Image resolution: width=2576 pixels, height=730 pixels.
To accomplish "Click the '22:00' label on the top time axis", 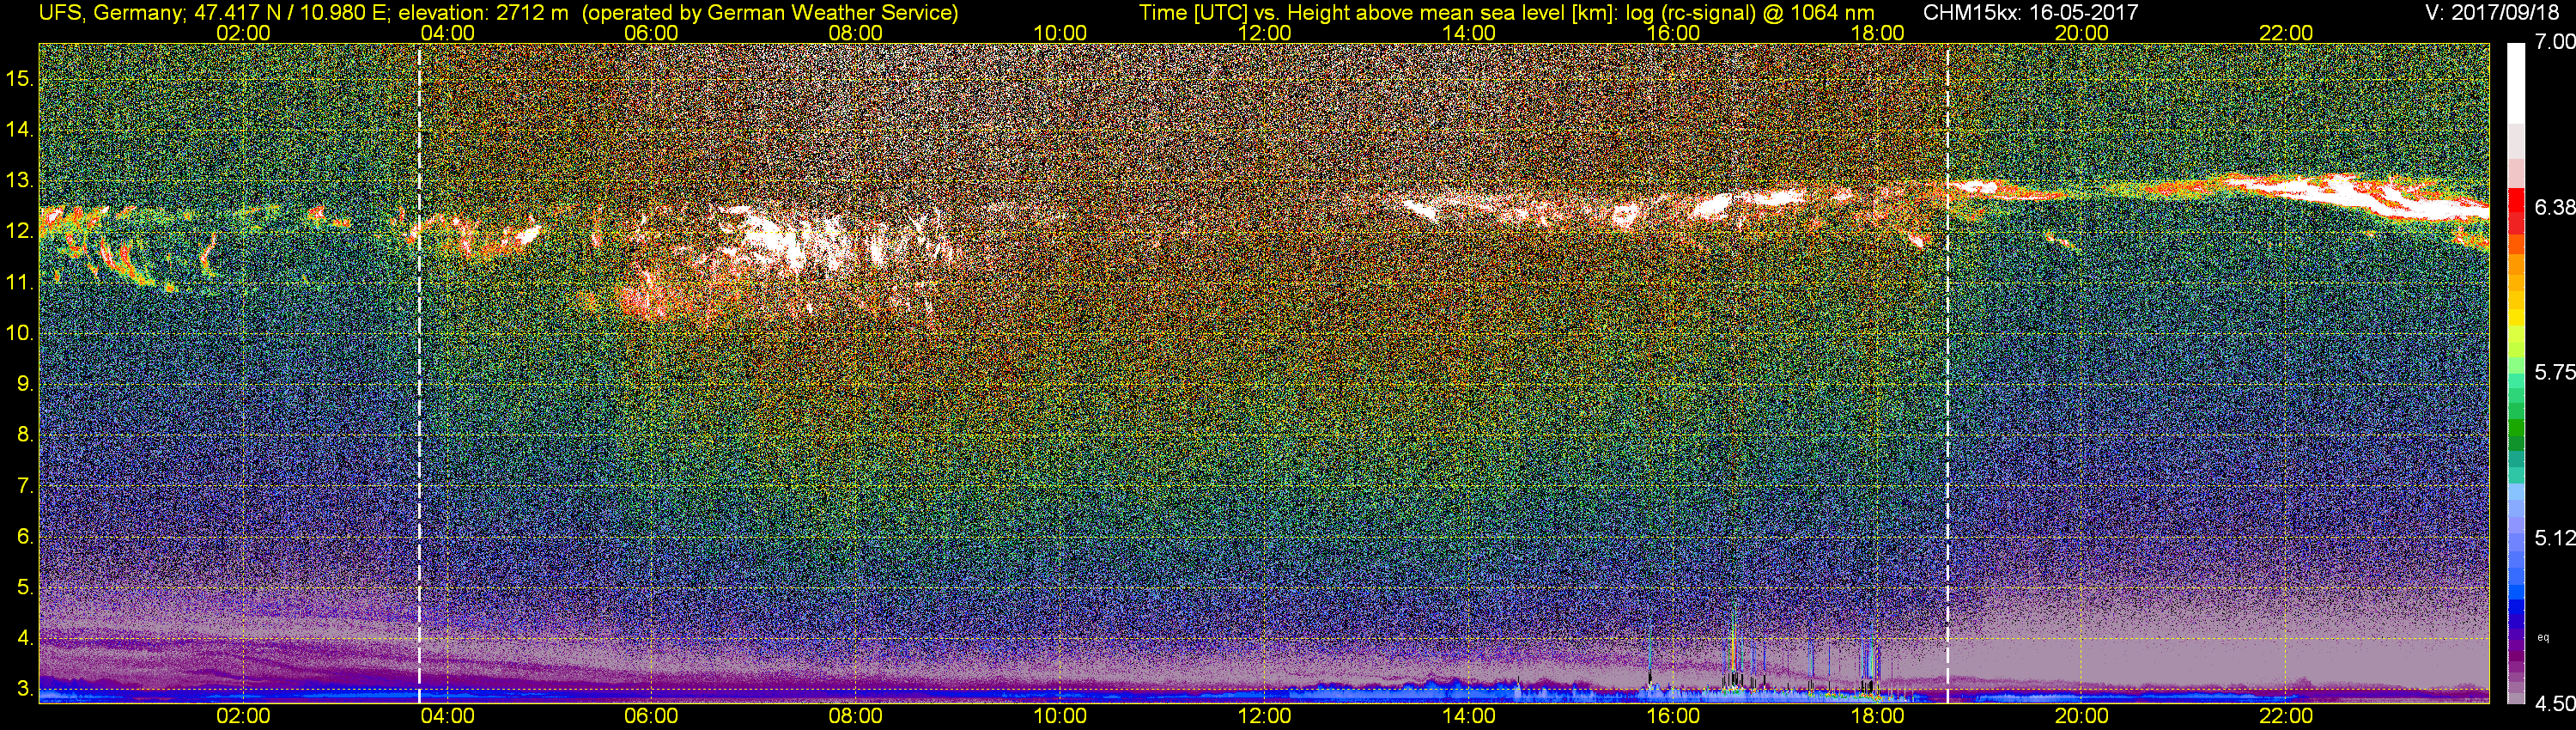I will click(2286, 33).
